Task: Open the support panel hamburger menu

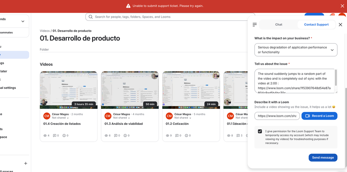Action: 255,25
